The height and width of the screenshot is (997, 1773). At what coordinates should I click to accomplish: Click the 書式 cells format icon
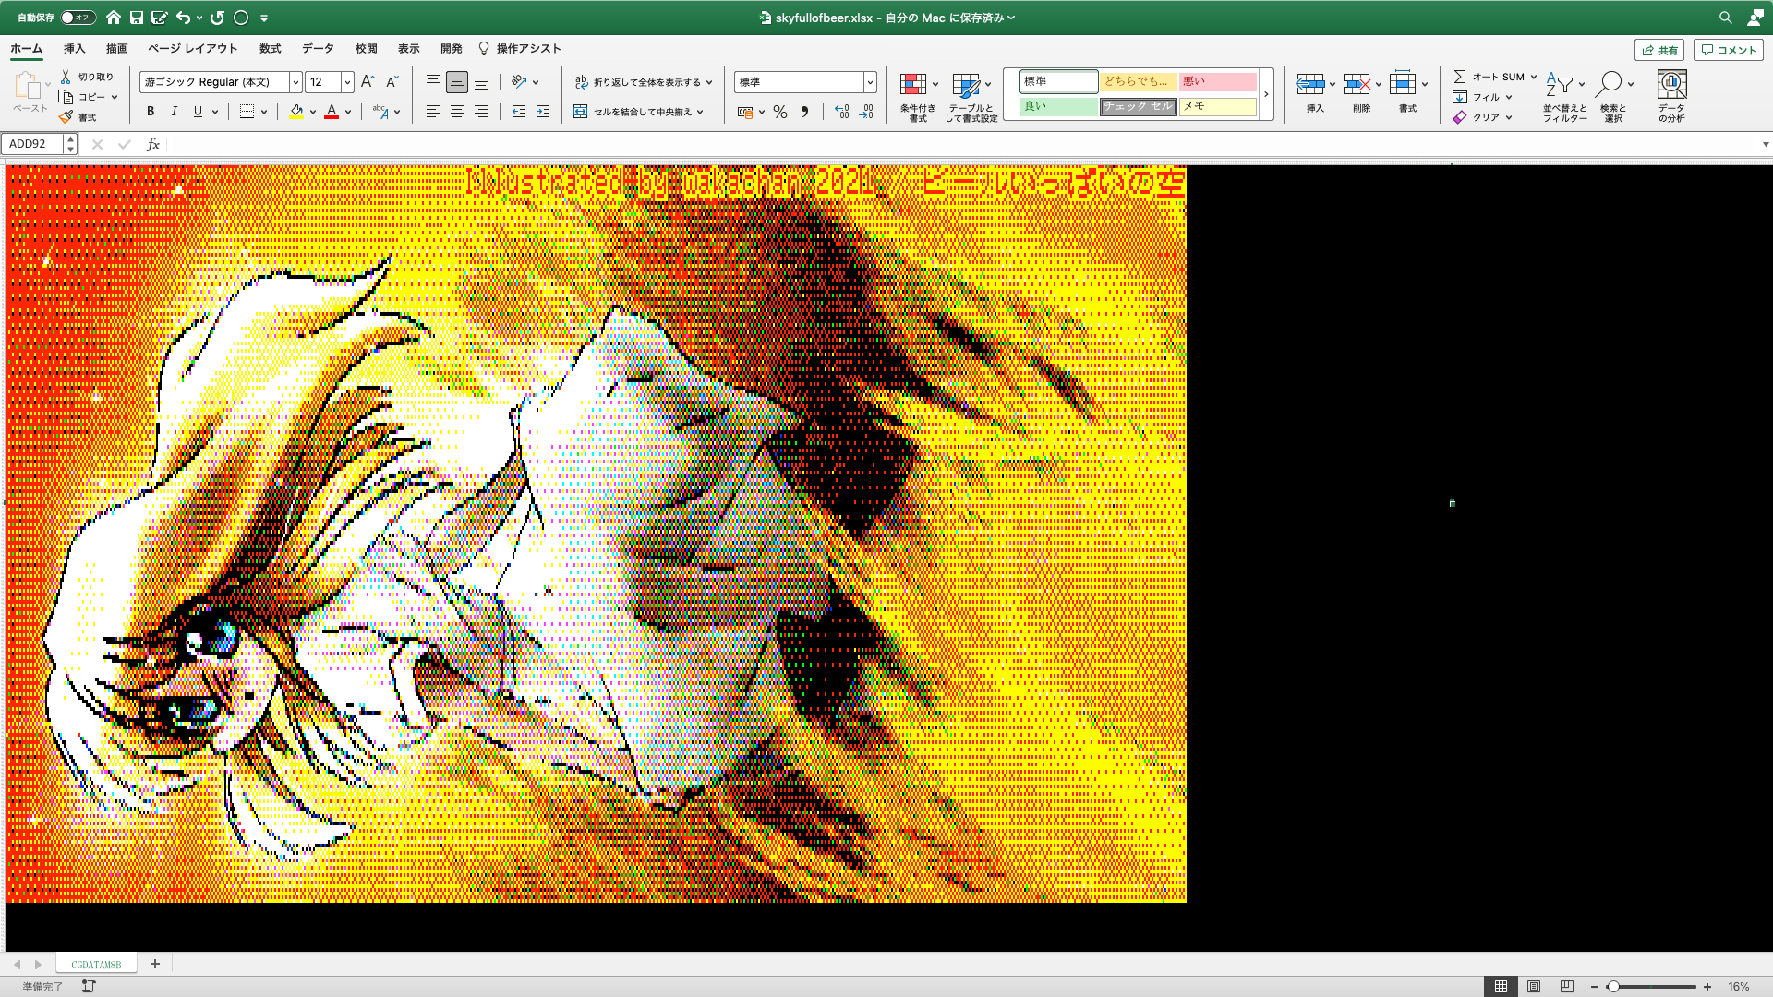pyautogui.click(x=1402, y=85)
